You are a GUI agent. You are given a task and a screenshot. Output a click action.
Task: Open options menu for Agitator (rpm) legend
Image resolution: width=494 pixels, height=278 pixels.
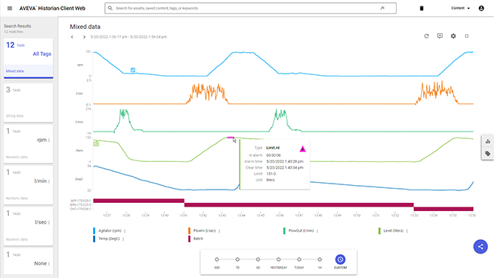click(125, 230)
